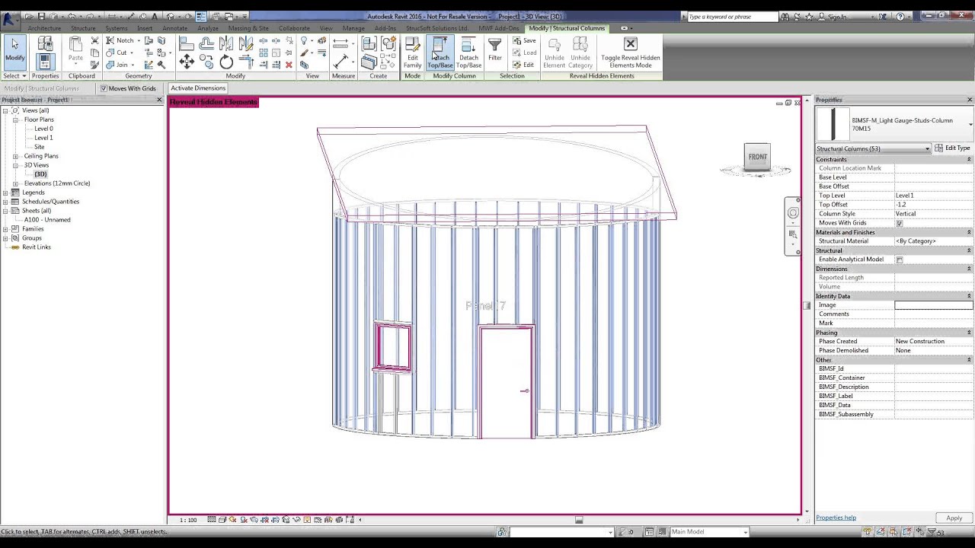Click the red Delete X icon

click(289, 65)
